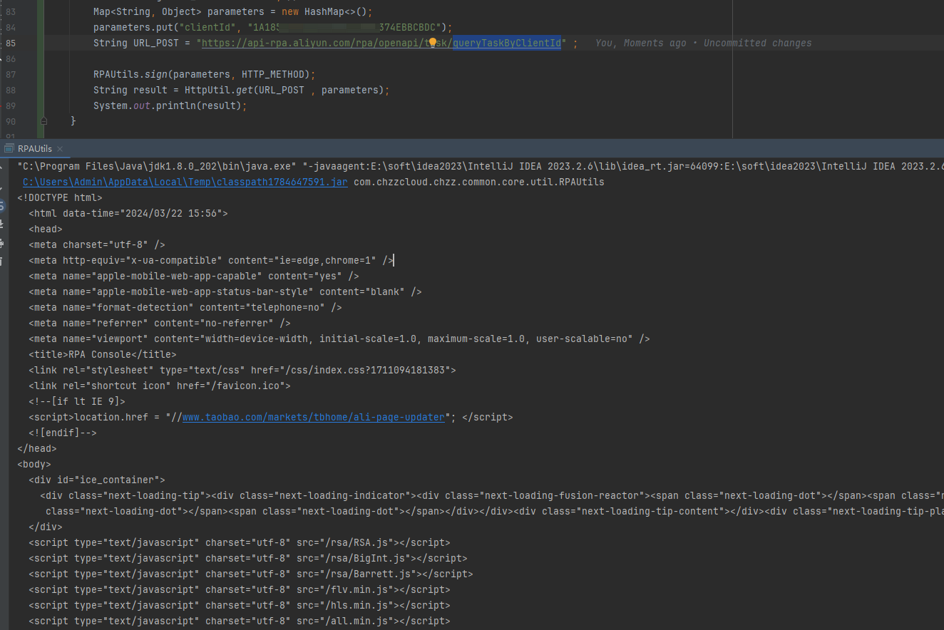Click the /rsa/BigInt.js script line
The height and width of the screenshot is (630, 944).
(x=248, y=558)
